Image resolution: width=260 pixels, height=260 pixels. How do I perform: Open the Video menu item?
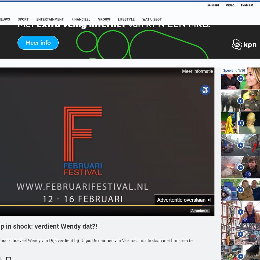(230, 5)
